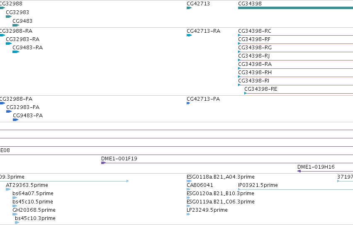353x225 pixels.
Task: Select the CG42713-RA transcript glyph
Action: click(189, 35)
